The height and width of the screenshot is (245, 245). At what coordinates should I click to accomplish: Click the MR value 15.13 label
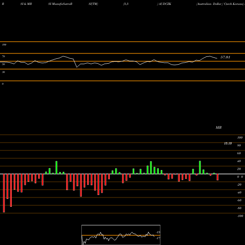(228, 144)
